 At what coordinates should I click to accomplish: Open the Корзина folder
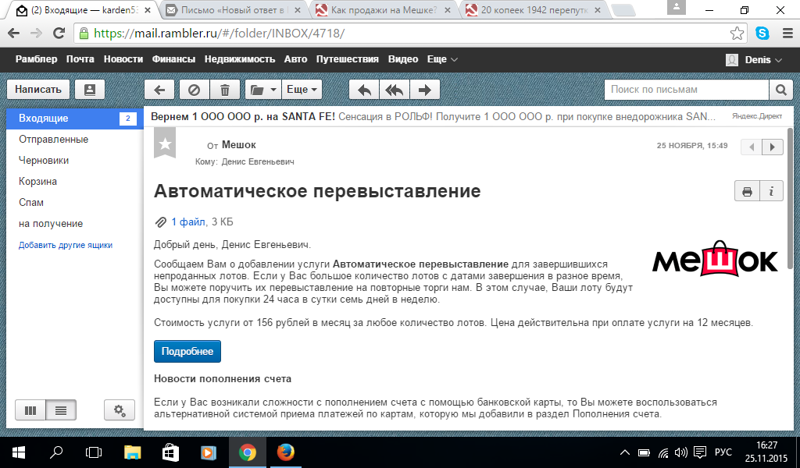37,181
